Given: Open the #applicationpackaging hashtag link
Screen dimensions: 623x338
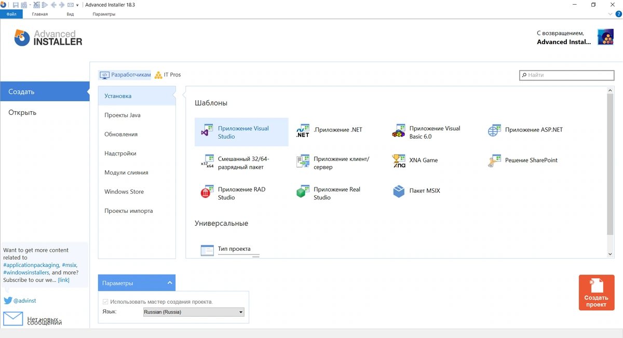Looking at the screenshot, I should tap(31, 265).
